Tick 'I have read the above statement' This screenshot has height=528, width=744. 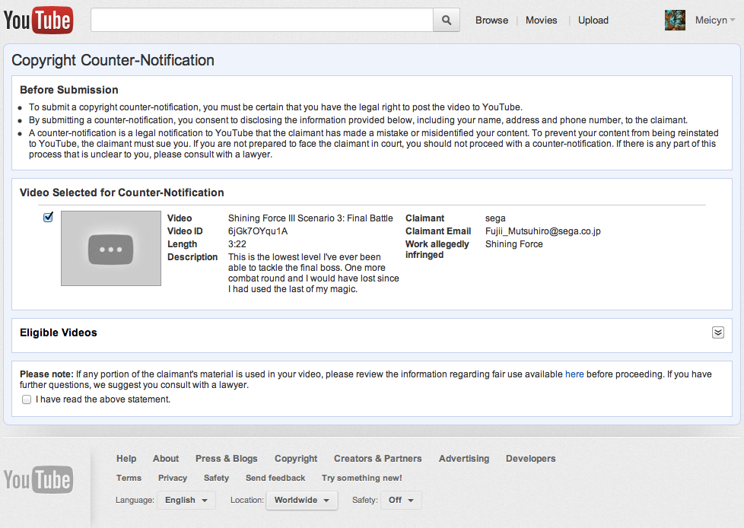tap(27, 399)
